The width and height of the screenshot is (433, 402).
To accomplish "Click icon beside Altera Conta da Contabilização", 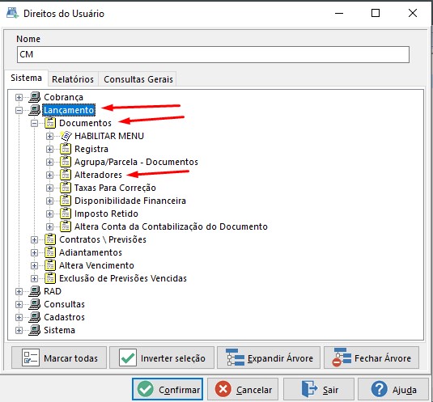I will pos(66,226).
